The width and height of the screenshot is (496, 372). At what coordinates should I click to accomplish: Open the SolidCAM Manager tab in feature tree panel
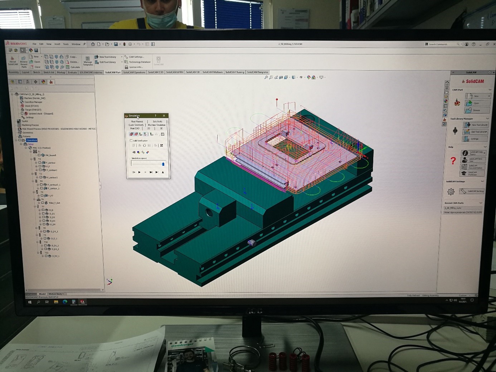point(51,82)
